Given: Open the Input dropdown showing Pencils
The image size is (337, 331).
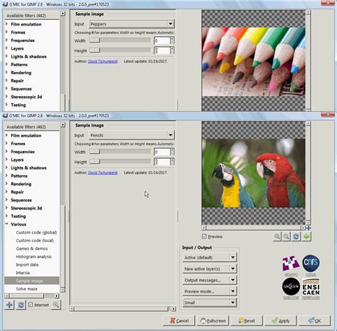Looking at the screenshot, I should click(132, 135).
